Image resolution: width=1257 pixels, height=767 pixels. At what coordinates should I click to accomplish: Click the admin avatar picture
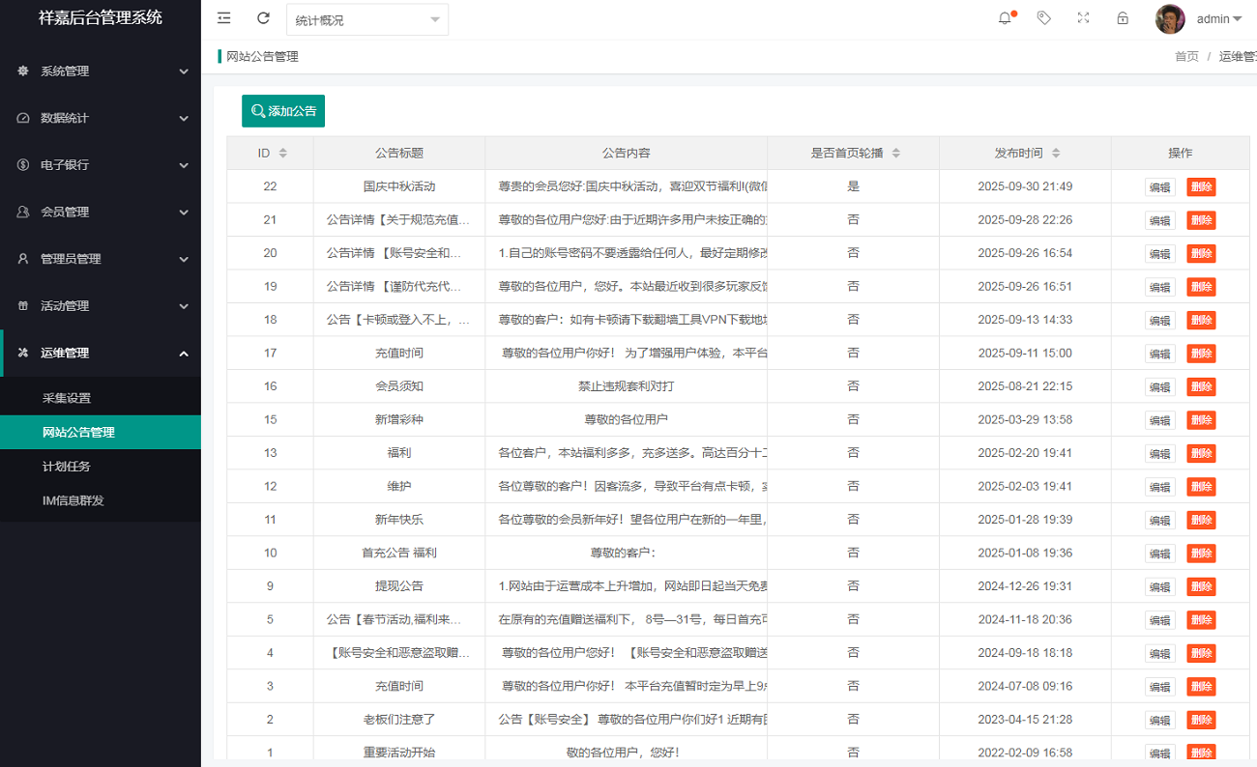click(1170, 19)
